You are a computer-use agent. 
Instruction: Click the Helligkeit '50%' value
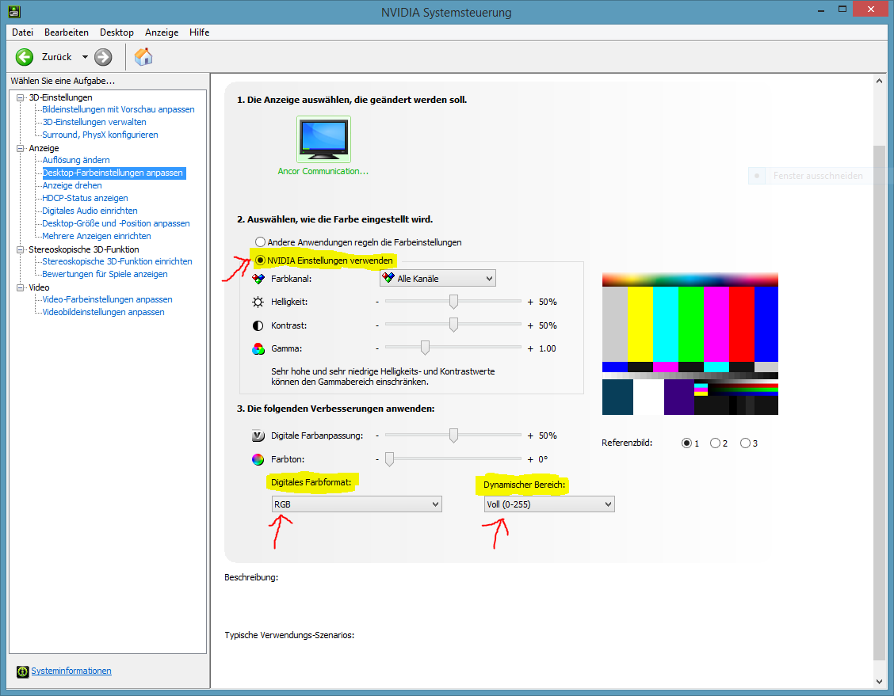click(x=548, y=302)
